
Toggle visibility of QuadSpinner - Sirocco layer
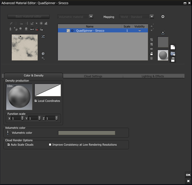click(140, 31)
